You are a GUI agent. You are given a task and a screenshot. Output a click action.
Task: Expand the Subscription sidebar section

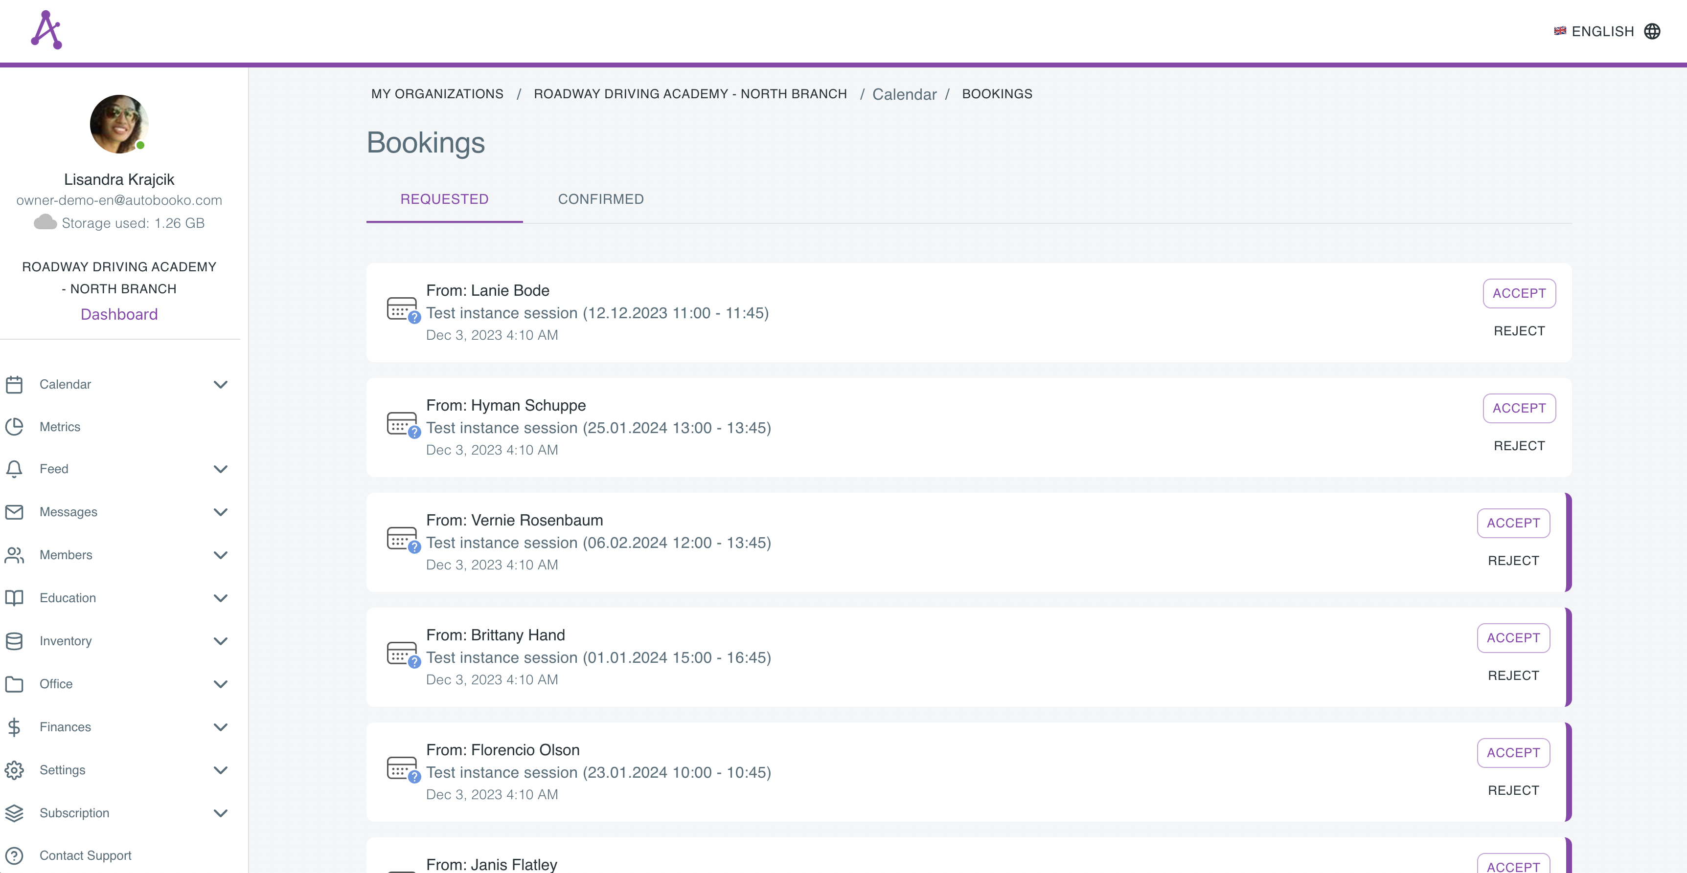tap(221, 813)
